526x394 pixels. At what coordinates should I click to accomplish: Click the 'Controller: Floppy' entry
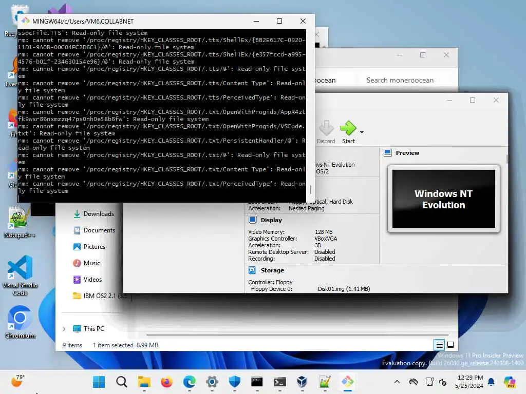(270, 282)
